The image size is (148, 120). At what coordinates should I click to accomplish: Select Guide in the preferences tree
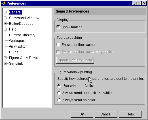point(14,52)
